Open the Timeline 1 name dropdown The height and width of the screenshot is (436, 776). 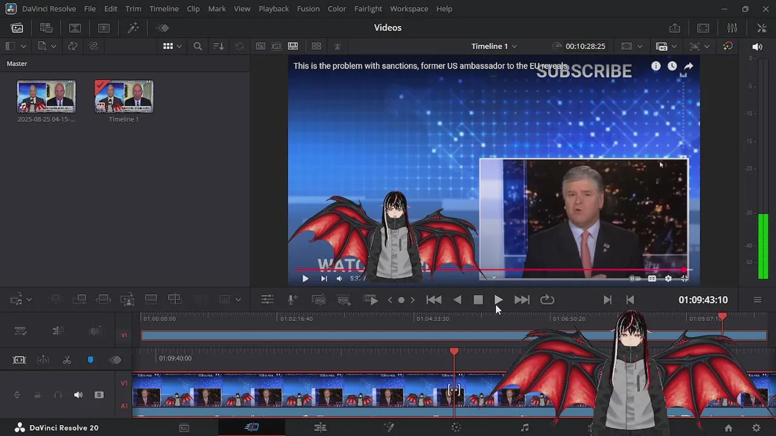coord(494,46)
